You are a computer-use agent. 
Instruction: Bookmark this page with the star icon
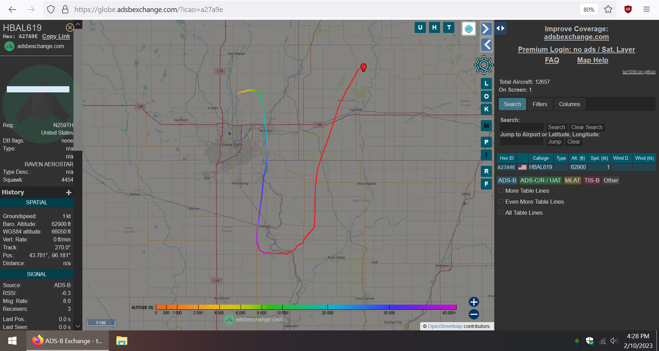tap(608, 10)
